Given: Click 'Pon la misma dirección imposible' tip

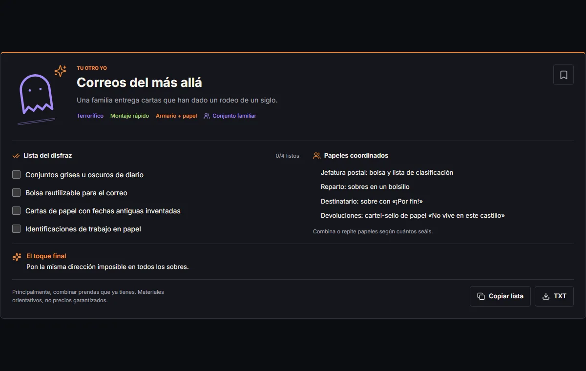Looking at the screenshot, I should point(107,267).
